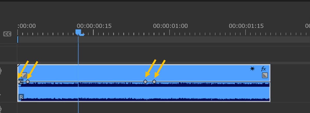Toggle the CC captions button
Image resolution: width=310 pixels, height=113 pixels.
pyautogui.click(x=7, y=34)
